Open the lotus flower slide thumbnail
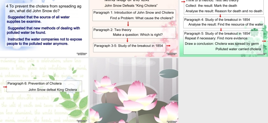The image size is (268, 123). [x=134, y=90]
